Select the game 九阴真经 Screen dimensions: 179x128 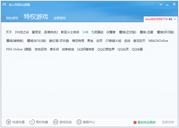(x=97, y=32)
